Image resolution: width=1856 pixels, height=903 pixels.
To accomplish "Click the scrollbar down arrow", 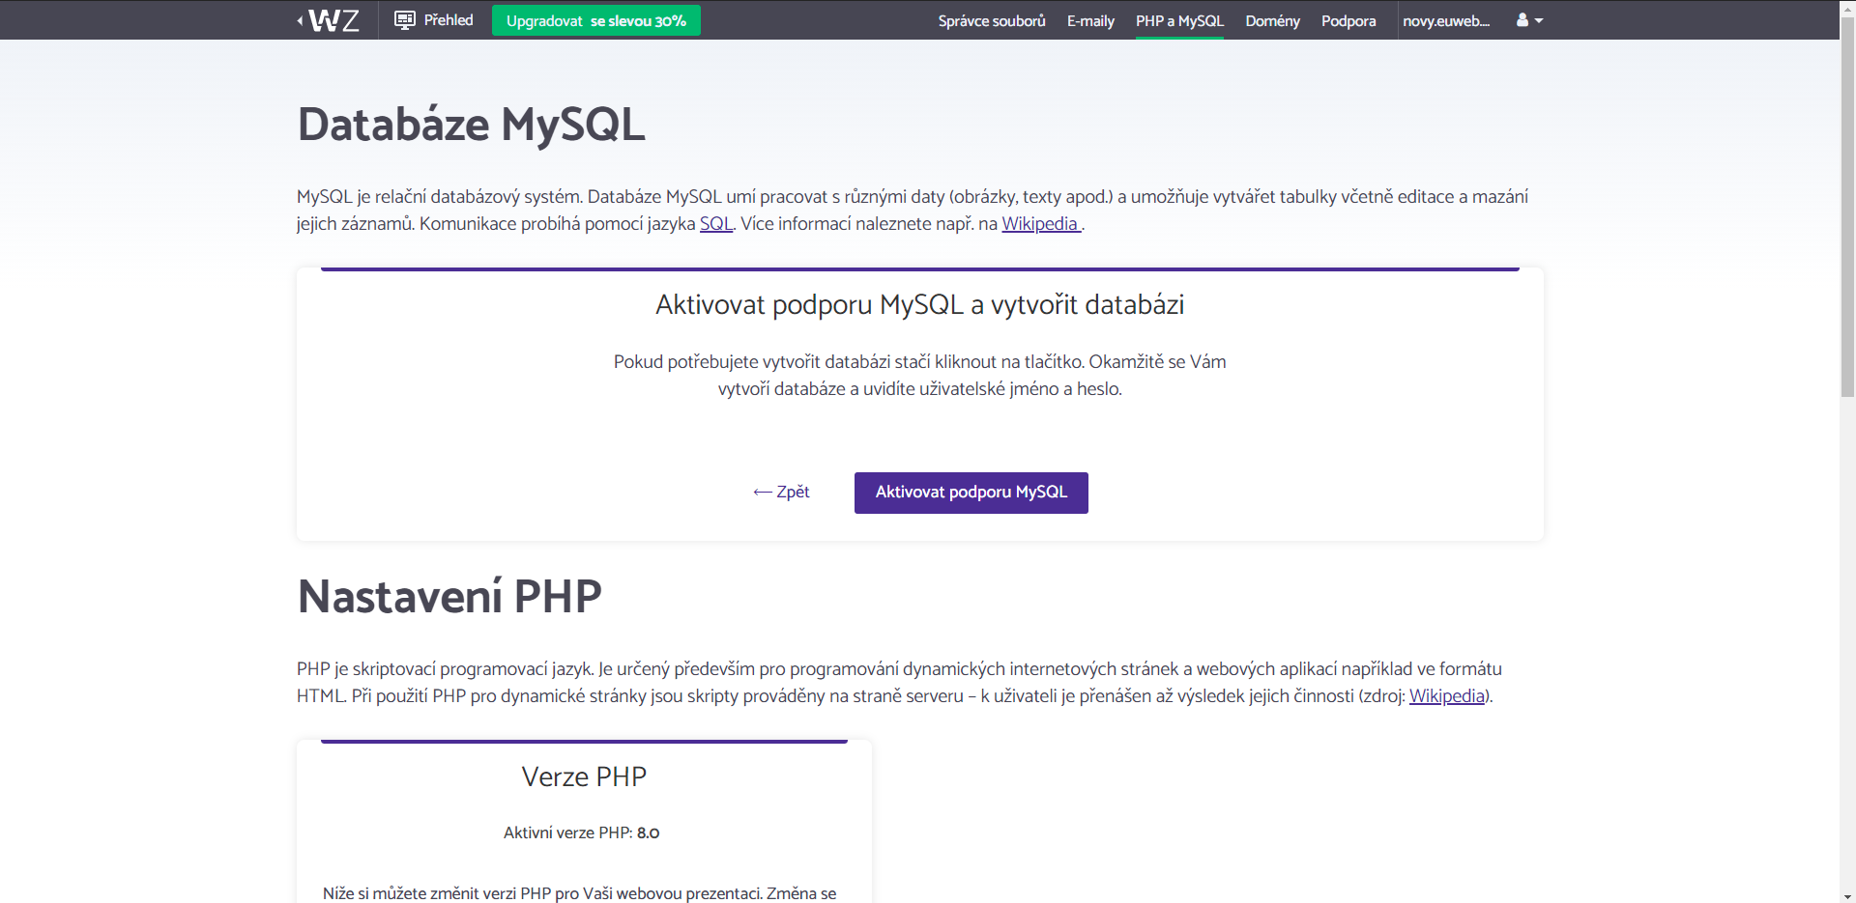I will click(x=1847, y=896).
